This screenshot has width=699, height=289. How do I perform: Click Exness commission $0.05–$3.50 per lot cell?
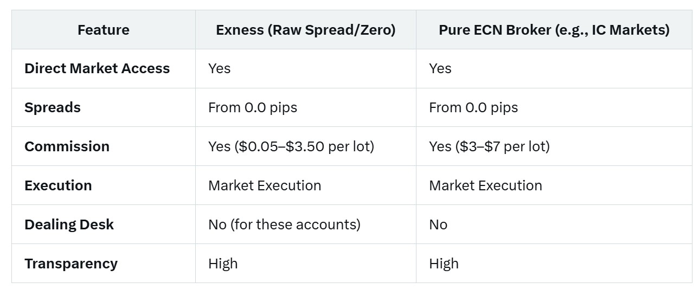(x=291, y=146)
